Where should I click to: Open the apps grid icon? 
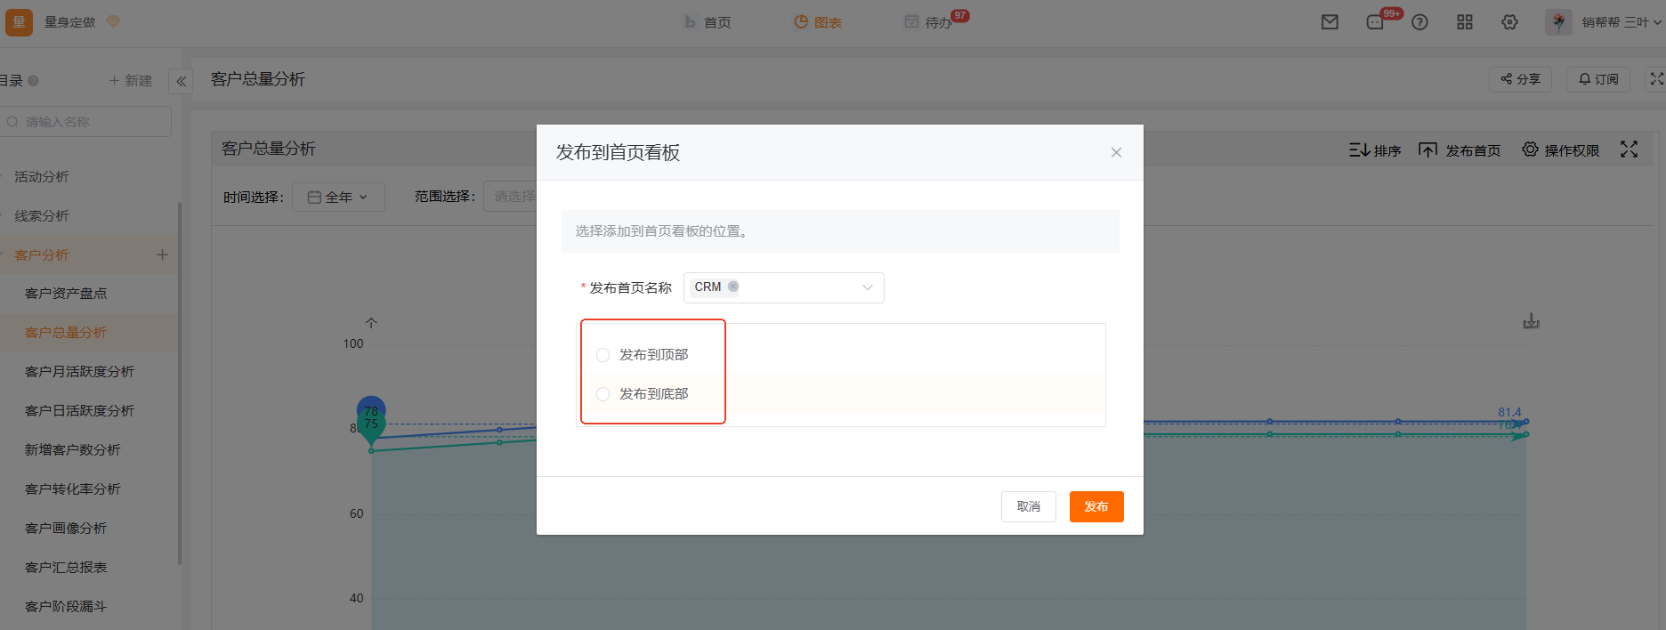[x=1465, y=22]
